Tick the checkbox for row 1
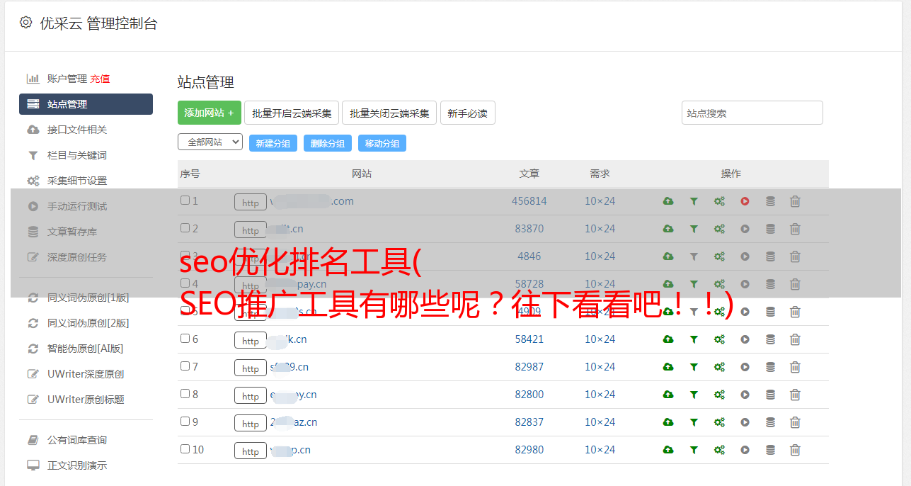Image resolution: width=911 pixels, height=486 pixels. coord(185,200)
